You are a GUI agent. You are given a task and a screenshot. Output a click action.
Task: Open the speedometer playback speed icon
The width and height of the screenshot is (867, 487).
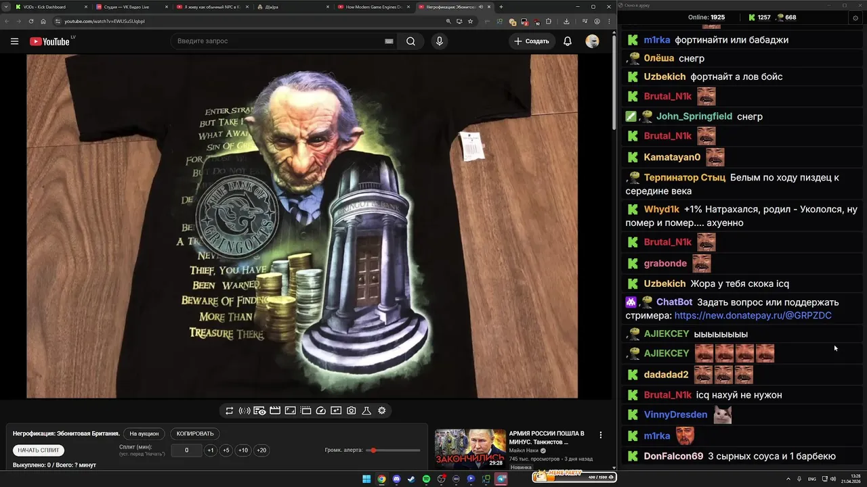(321, 411)
